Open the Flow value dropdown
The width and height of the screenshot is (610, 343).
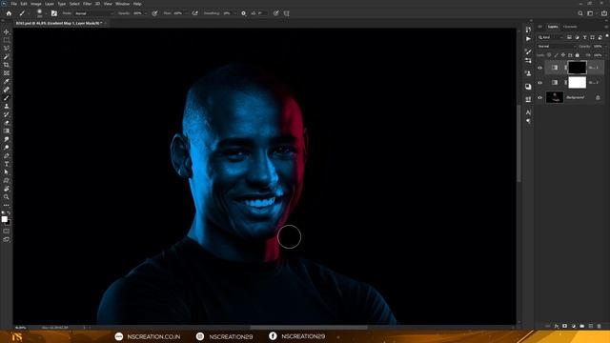click(x=186, y=13)
